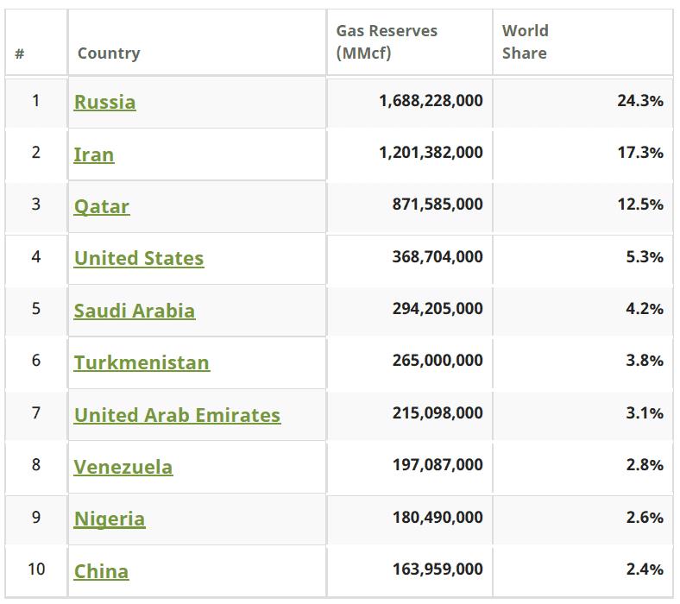
Task: Select the 871,585,000 reserves cell
Action: [x=437, y=204]
